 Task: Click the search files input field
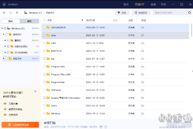[168, 13]
